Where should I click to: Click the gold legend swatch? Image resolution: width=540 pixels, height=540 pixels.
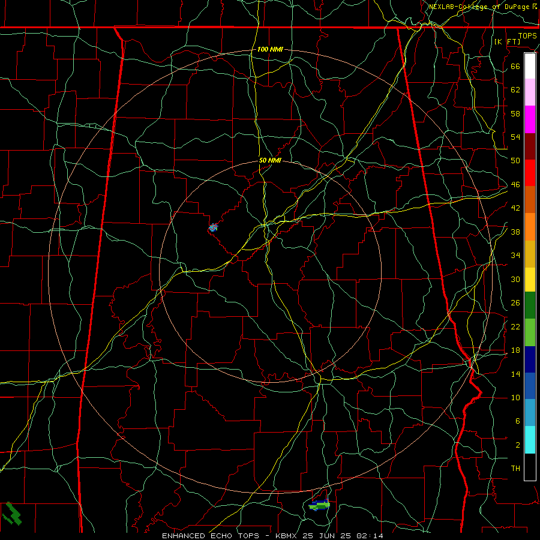[530, 254]
